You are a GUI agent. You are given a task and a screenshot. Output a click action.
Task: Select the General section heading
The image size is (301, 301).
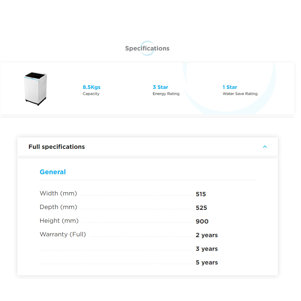point(53,172)
